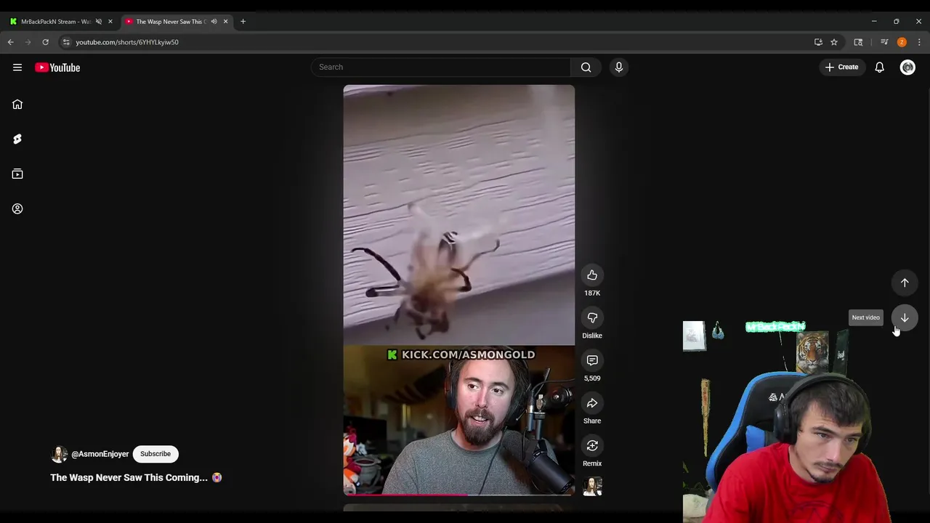Open Shorts in the left sidebar

[x=17, y=139]
